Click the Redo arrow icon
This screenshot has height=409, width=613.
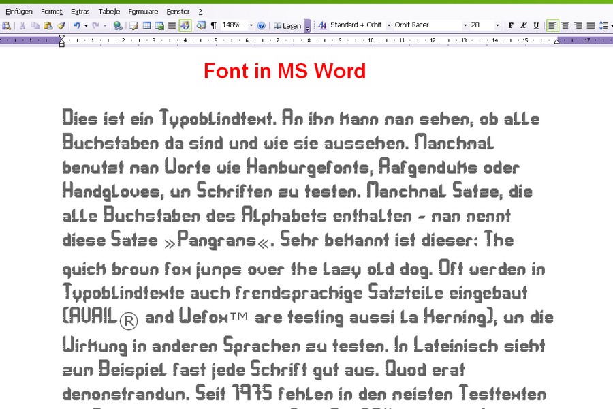(x=95, y=26)
